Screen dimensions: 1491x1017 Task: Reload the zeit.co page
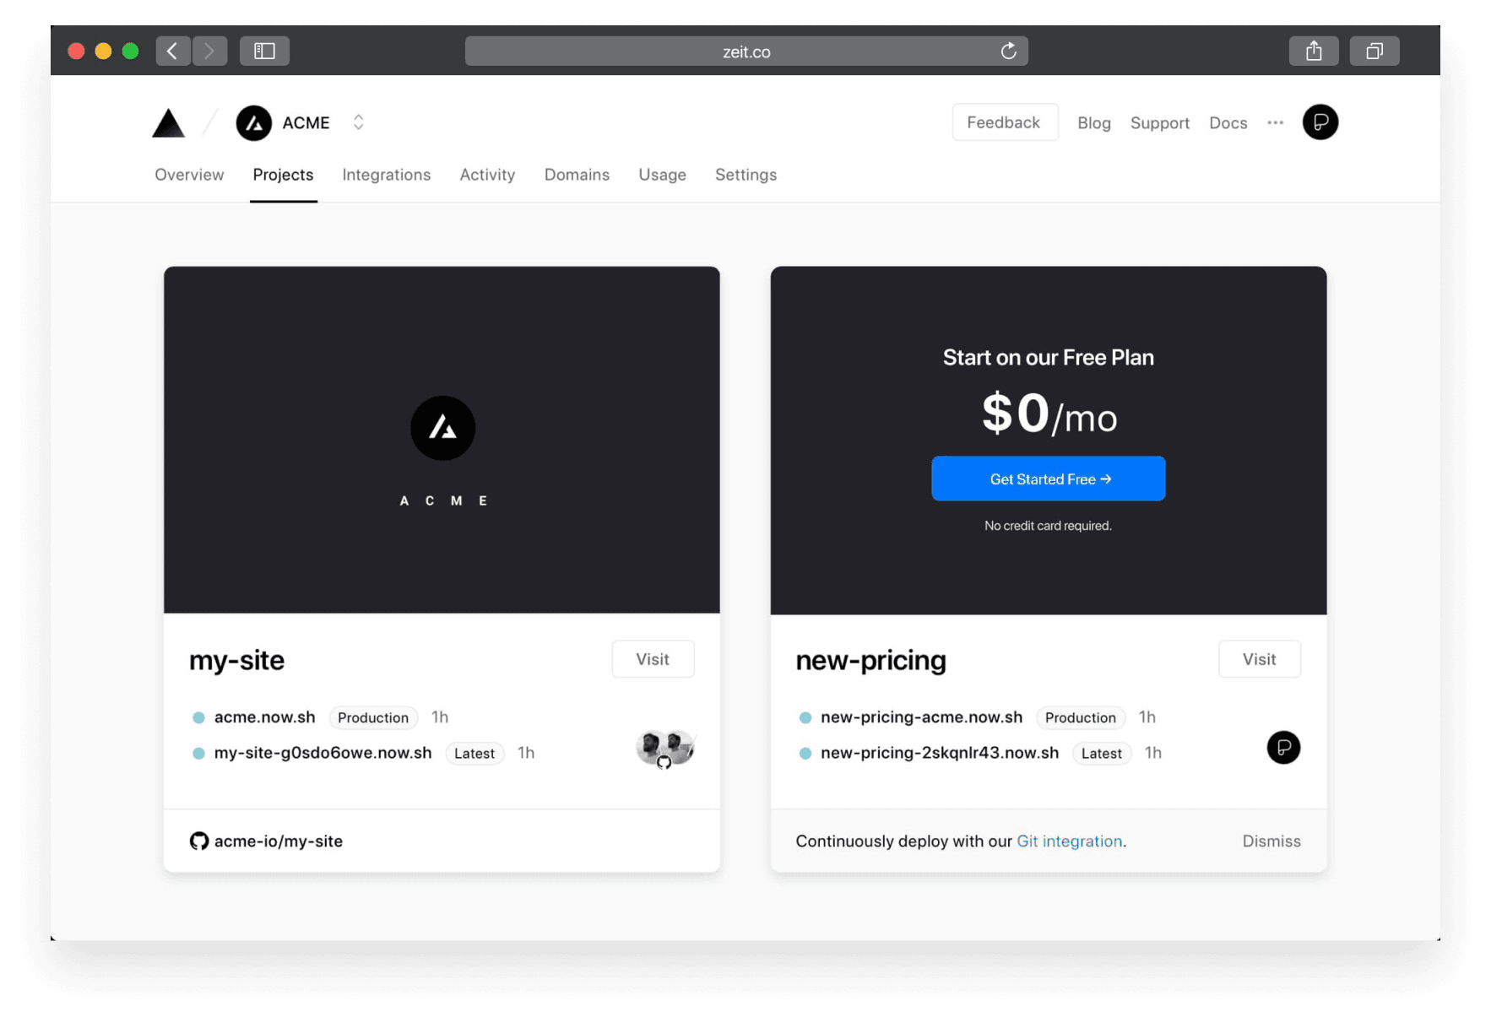pos(1008,51)
